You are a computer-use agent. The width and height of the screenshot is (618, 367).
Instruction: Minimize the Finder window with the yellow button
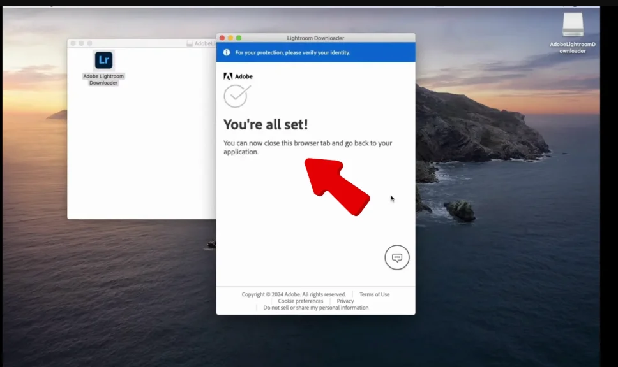point(81,43)
